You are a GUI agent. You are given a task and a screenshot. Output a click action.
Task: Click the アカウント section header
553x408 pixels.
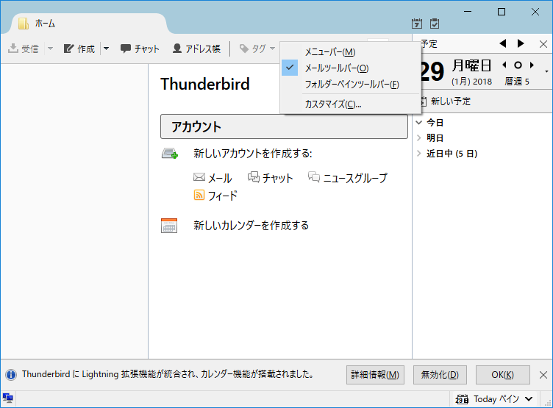[284, 126]
